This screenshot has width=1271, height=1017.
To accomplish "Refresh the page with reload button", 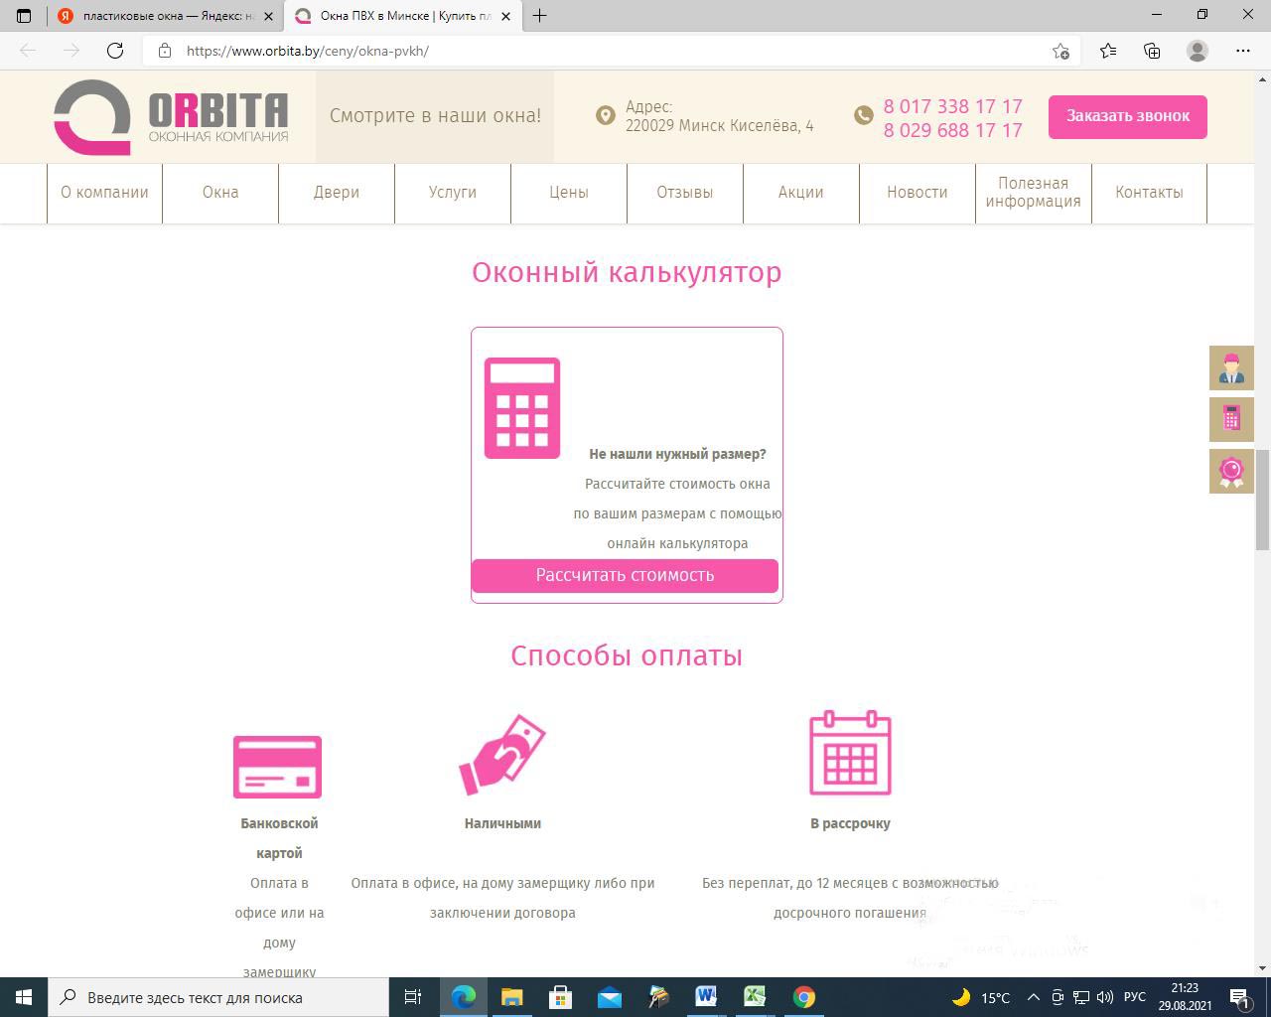I will tap(115, 51).
